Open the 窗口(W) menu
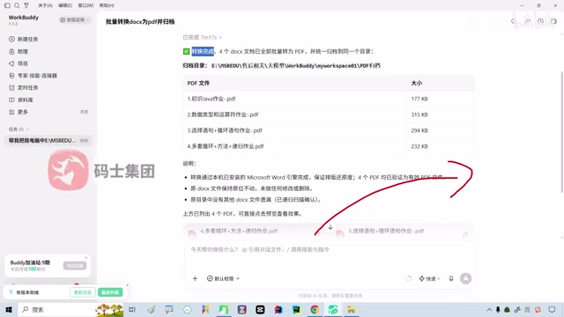Screen dimensions: 564x317 (85, 5)
